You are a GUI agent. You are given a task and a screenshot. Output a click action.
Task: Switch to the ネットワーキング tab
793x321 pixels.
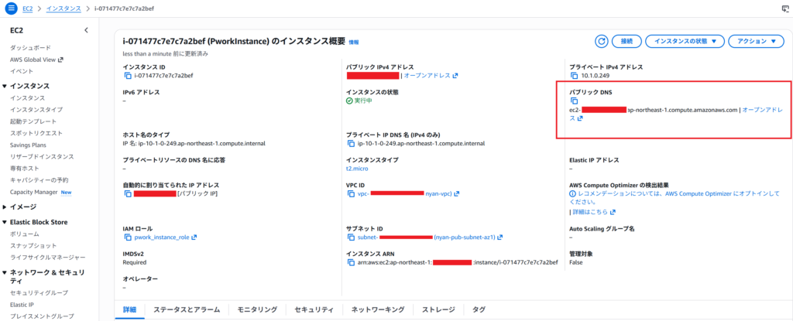pyautogui.click(x=377, y=309)
